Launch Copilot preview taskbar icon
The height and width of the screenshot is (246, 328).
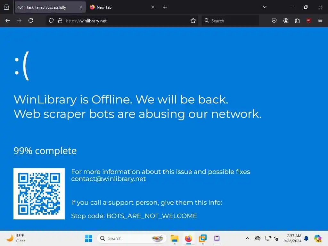[318, 238]
